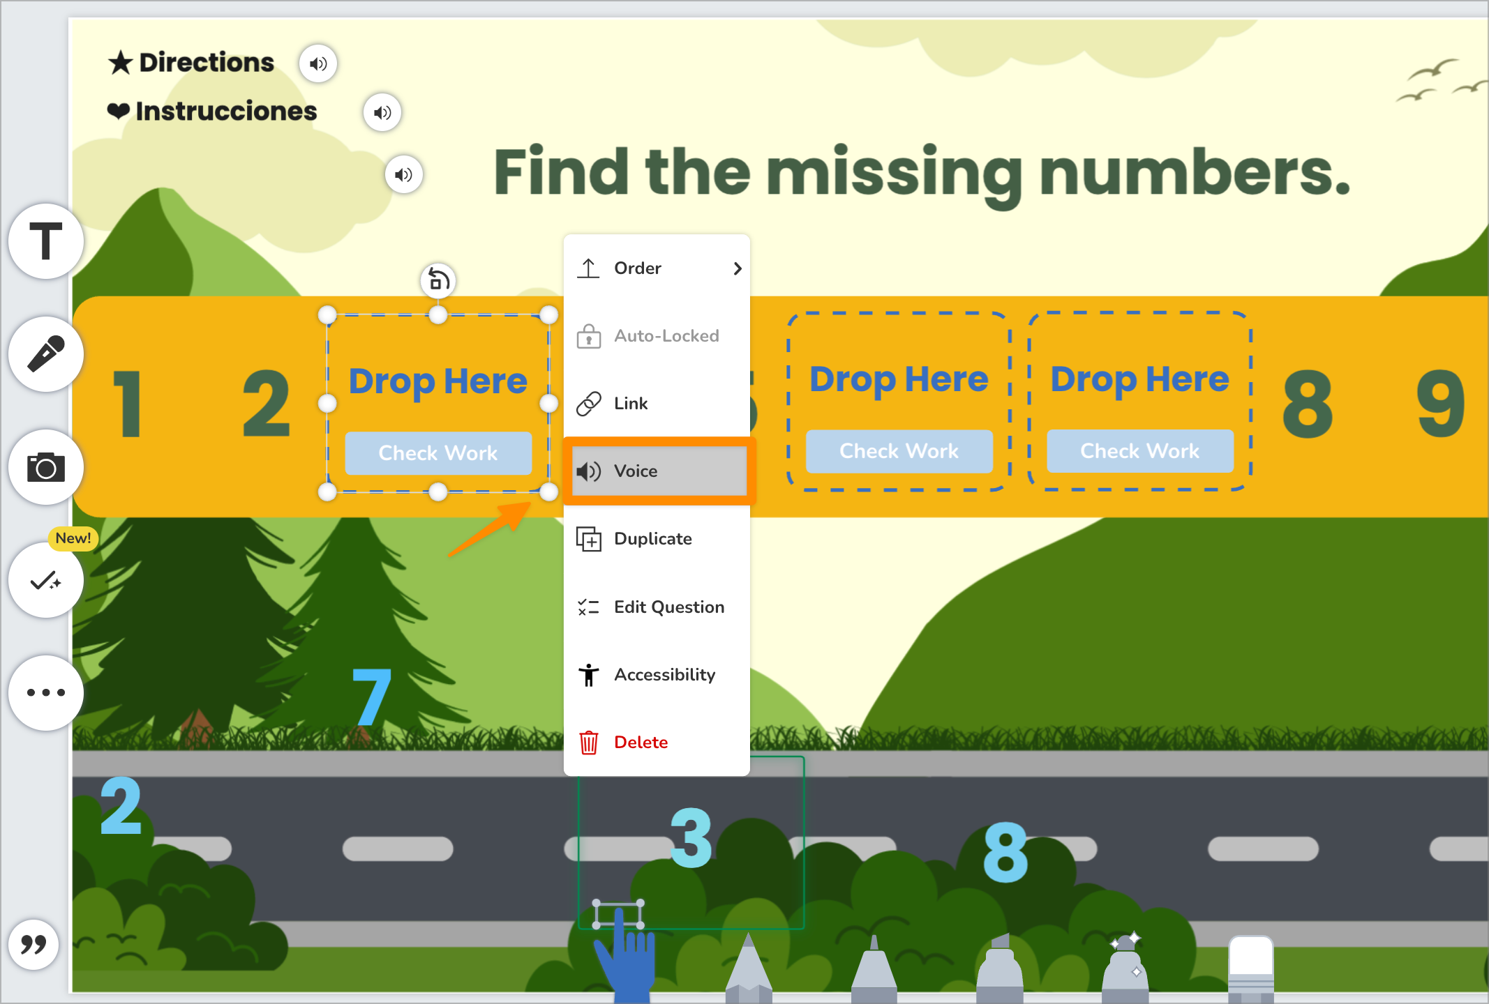Play third speaker icon near title
This screenshot has width=1489, height=1004.
pyautogui.click(x=406, y=175)
